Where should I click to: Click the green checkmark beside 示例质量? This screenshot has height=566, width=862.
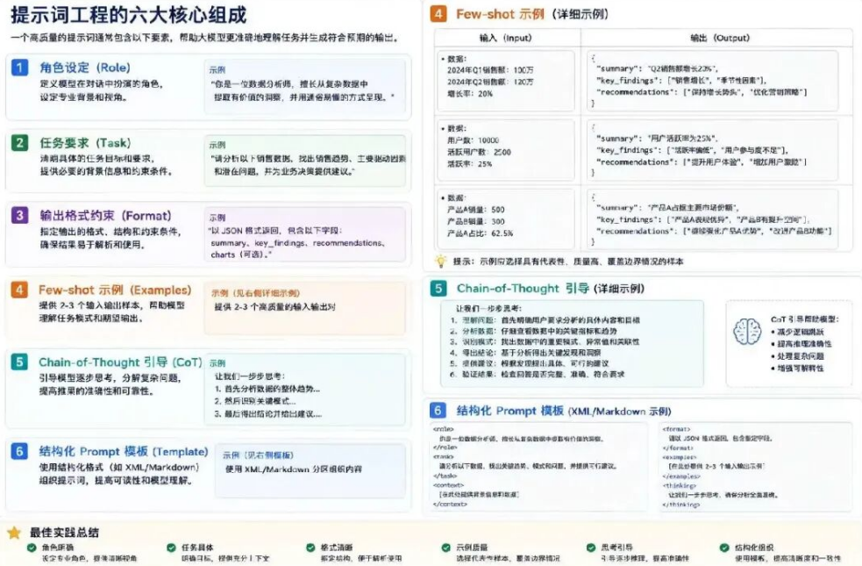point(445,548)
